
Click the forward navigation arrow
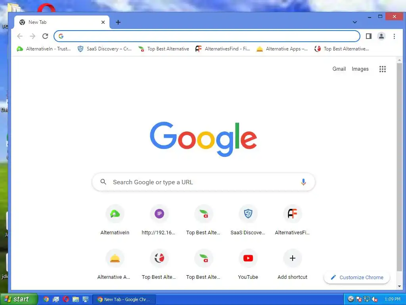pyautogui.click(x=33, y=36)
